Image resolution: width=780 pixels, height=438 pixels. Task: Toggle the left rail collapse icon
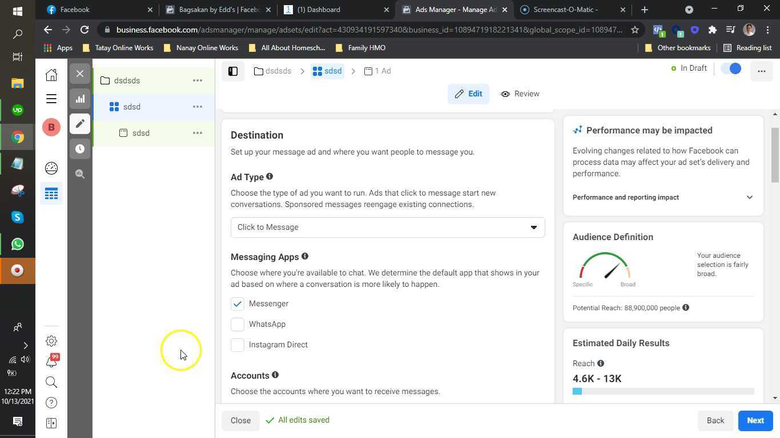tap(51, 423)
